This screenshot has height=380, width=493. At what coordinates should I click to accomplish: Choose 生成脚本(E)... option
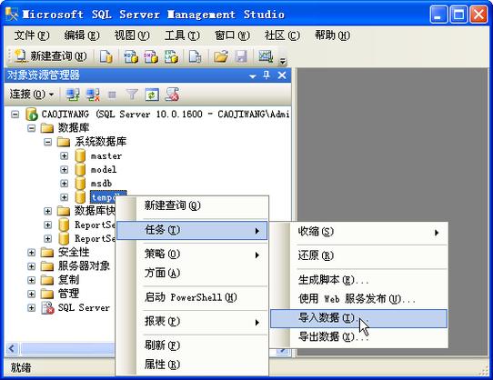pyautogui.click(x=358, y=280)
